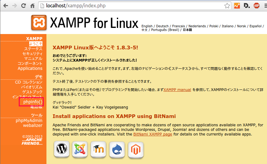Screen dimensions: 267x164
Task: Open webalizer tool
Action: [33, 125]
